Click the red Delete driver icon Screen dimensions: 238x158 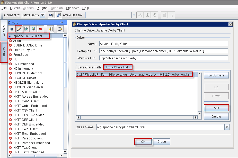click(40, 29)
